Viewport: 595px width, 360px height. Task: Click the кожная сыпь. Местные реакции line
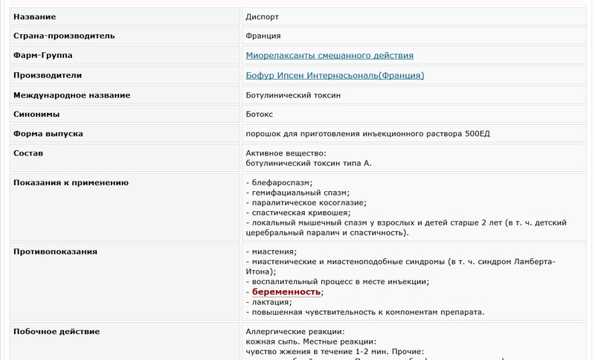(311, 341)
